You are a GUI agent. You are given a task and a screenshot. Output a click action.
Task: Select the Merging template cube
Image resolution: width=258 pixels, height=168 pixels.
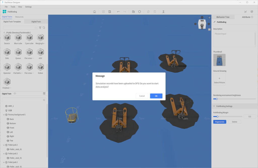point(40,38)
